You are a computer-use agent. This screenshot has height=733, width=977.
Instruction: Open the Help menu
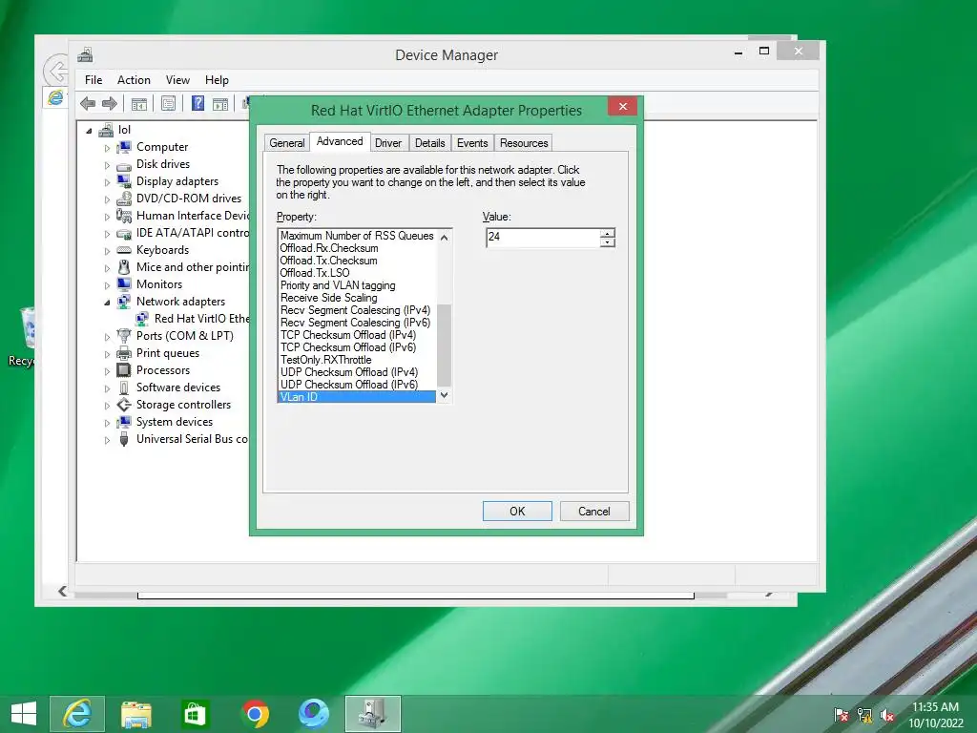(217, 80)
